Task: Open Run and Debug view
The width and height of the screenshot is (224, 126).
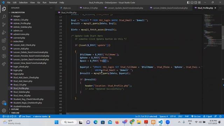Action: (4, 33)
